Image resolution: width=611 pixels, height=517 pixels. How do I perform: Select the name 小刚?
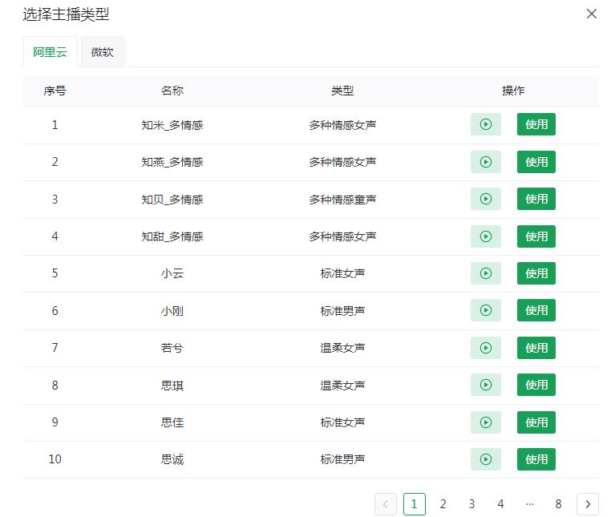[172, 311]
